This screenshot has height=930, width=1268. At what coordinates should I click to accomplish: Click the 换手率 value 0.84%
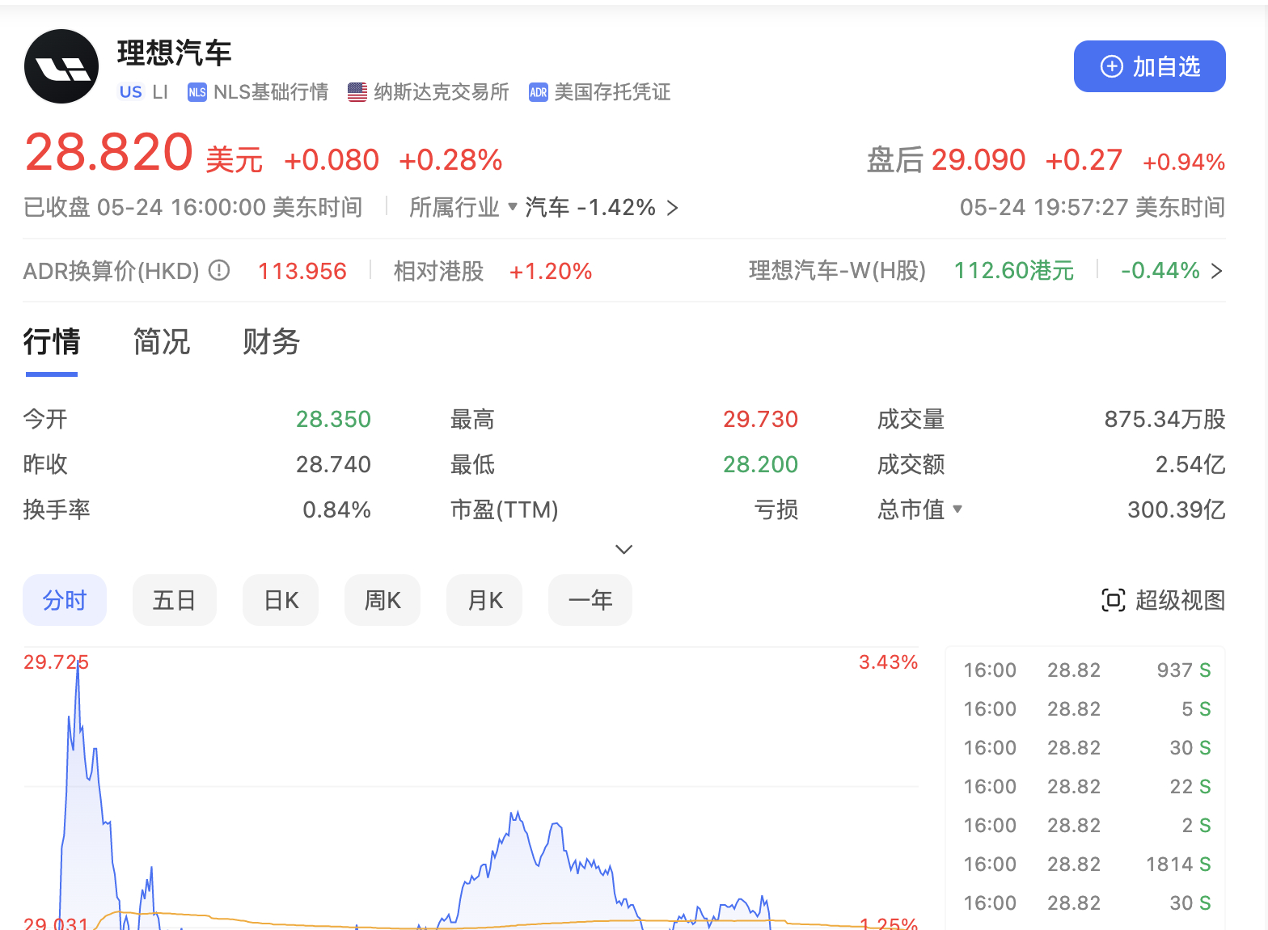coord(336,509)
